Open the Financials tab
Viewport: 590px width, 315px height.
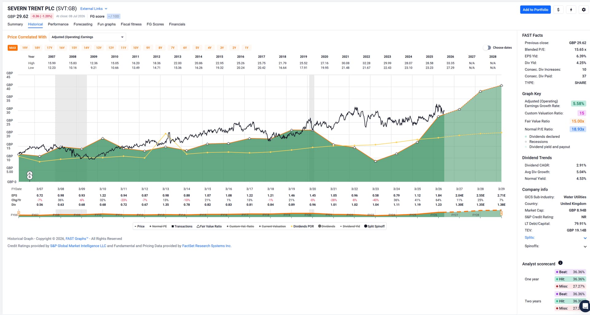click(177, 24)
